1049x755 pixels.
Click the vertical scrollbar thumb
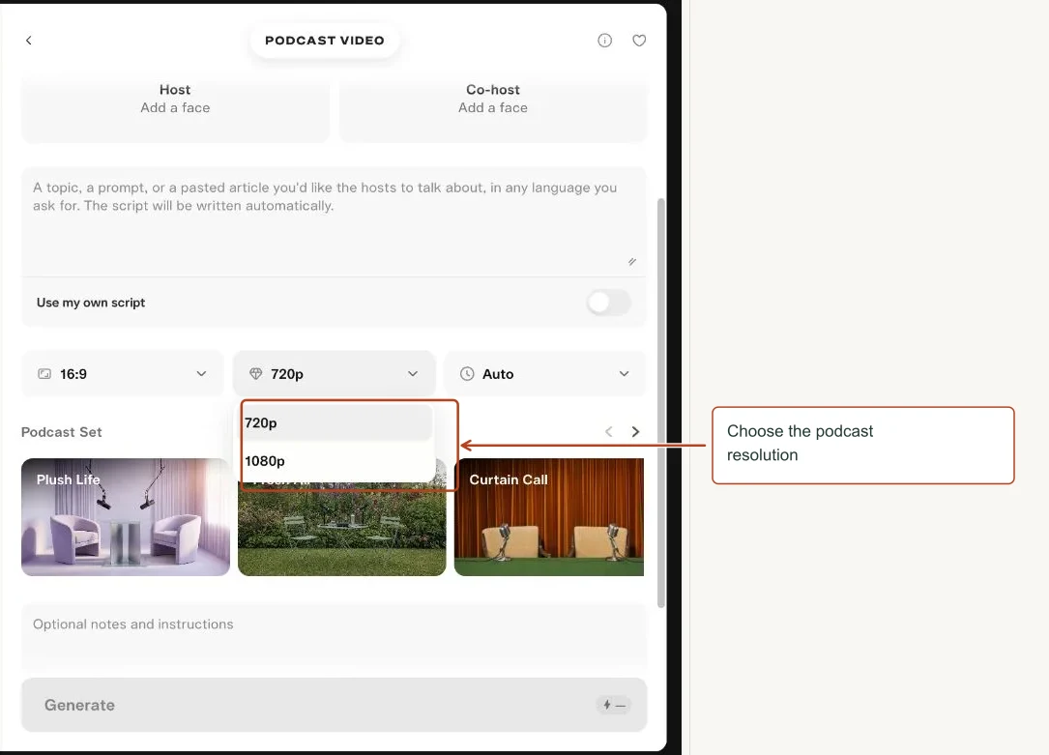pyautogui.click(x=661, y=402)
